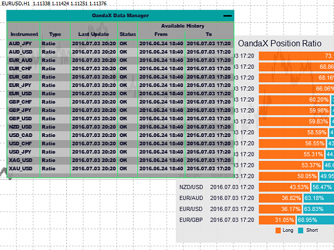Click the 60.20% long ratio bar

coord(294,100)
